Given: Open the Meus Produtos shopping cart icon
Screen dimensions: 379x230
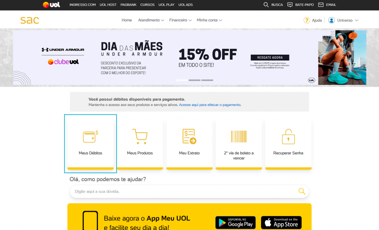Looking at the screenshot, I should [140, 136].
